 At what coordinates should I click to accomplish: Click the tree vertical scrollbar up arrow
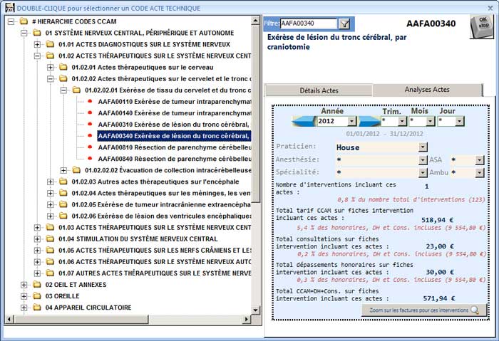(x=255, y=21)
